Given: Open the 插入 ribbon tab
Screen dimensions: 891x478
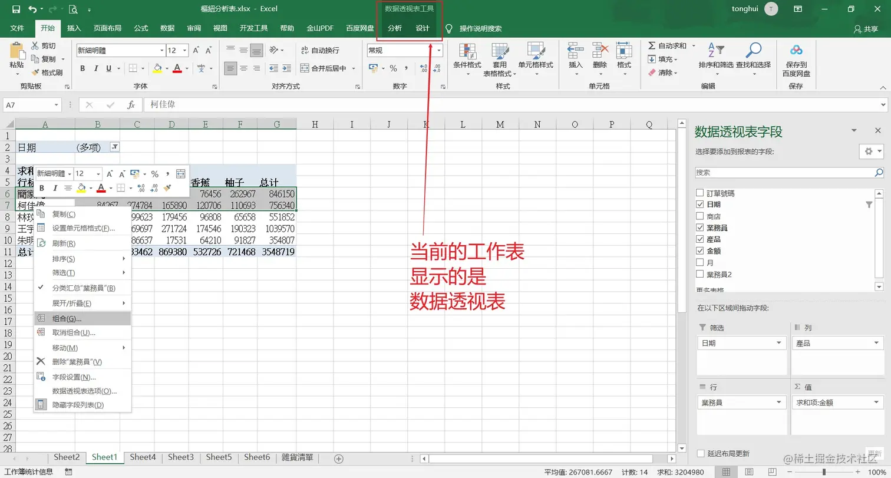Looking at the screenshot, I should (74, 28).
